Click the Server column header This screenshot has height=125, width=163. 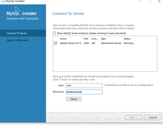pos(71,39)
